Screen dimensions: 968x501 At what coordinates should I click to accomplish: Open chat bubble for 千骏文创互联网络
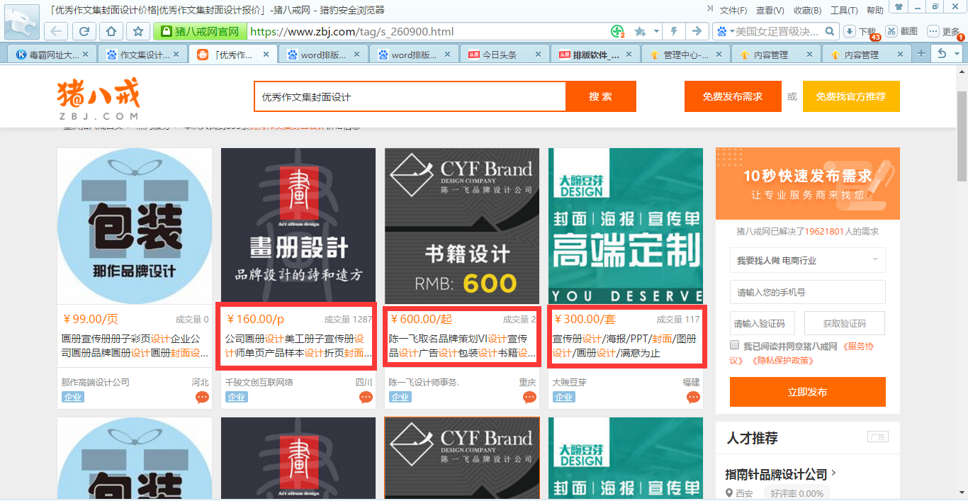click(366, 398)
